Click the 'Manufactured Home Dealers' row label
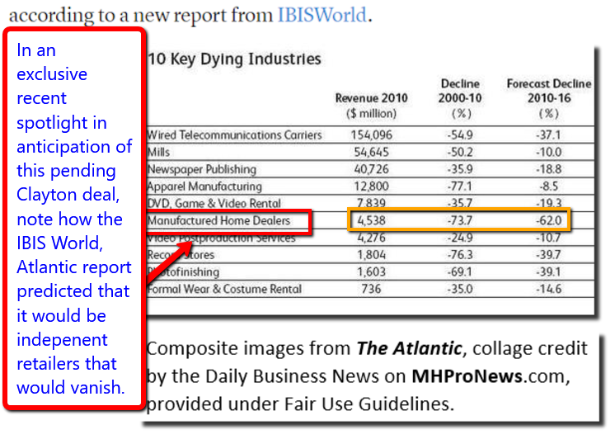The image size is (615, 439). [218, 220]
